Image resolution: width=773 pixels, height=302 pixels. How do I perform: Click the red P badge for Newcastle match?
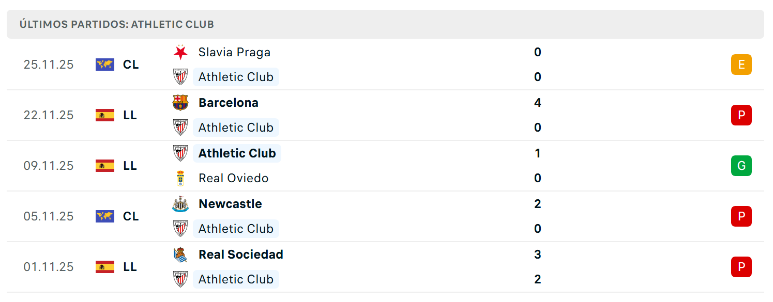(x=741, y=216)
